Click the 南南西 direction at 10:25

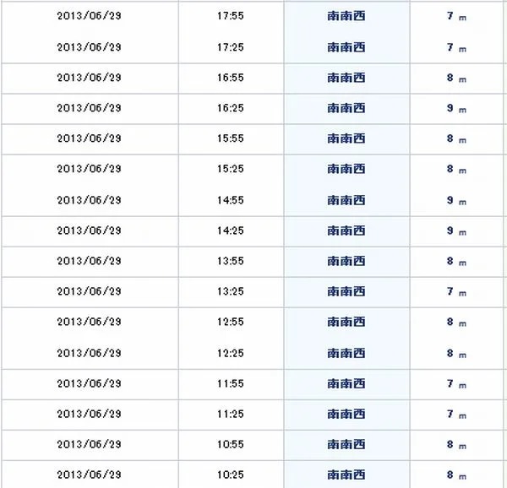346,475
